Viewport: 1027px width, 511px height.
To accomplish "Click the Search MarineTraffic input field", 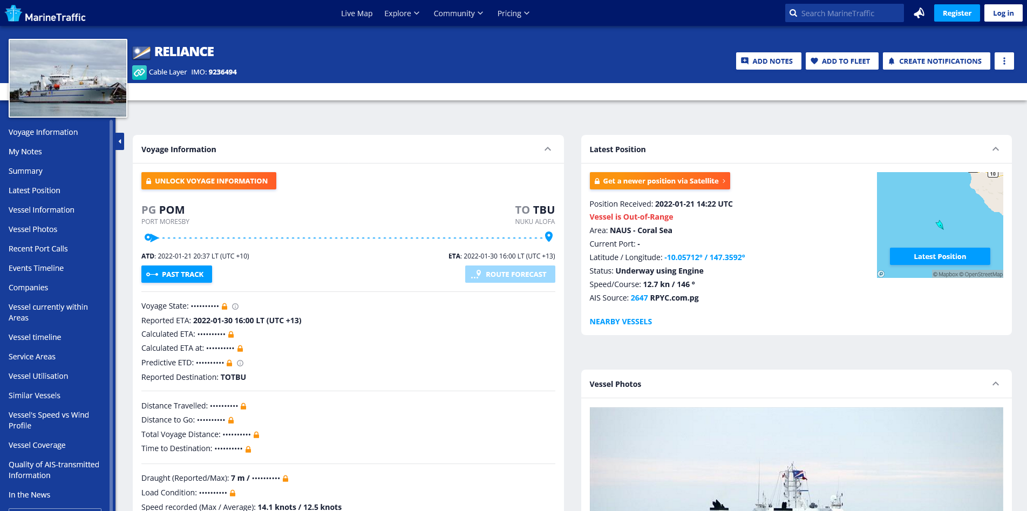I will point(845,13).
